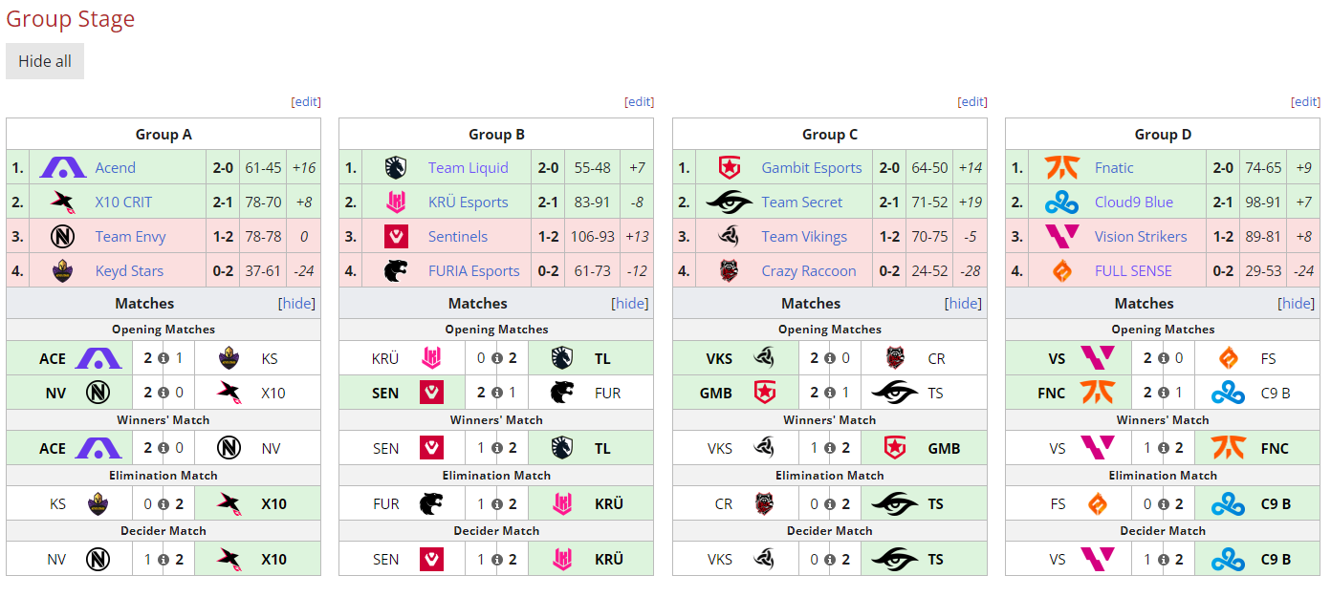Open the Vision Strikers team page
1331x597 pixels.
(x=1141, y=237)
